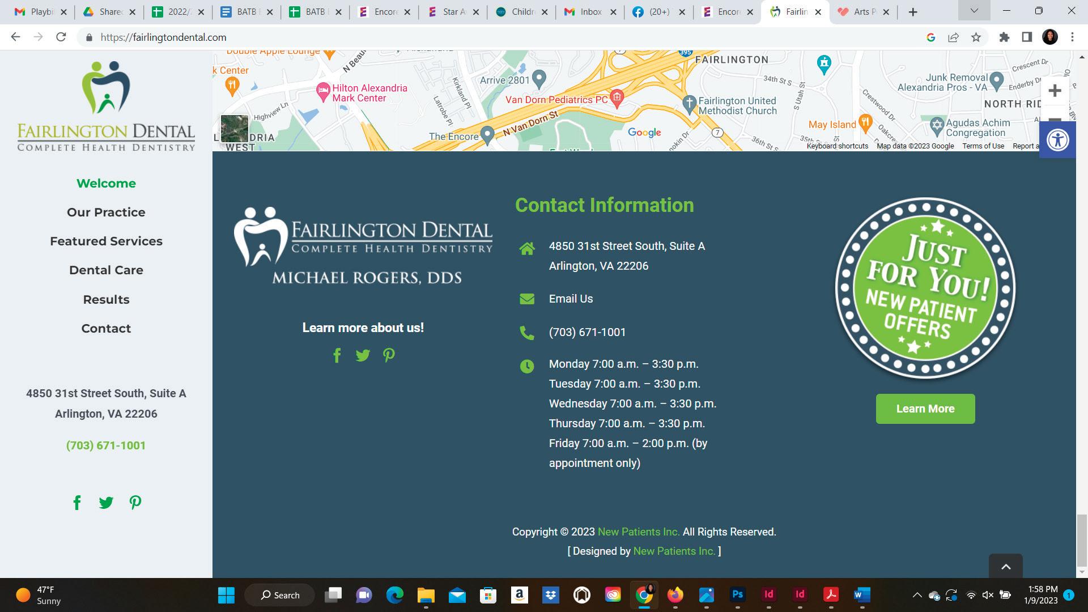Click the map zoom-in plus button

1055,91
